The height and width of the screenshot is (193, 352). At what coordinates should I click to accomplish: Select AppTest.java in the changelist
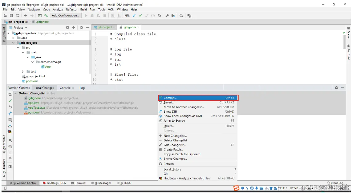coord(36,108)
